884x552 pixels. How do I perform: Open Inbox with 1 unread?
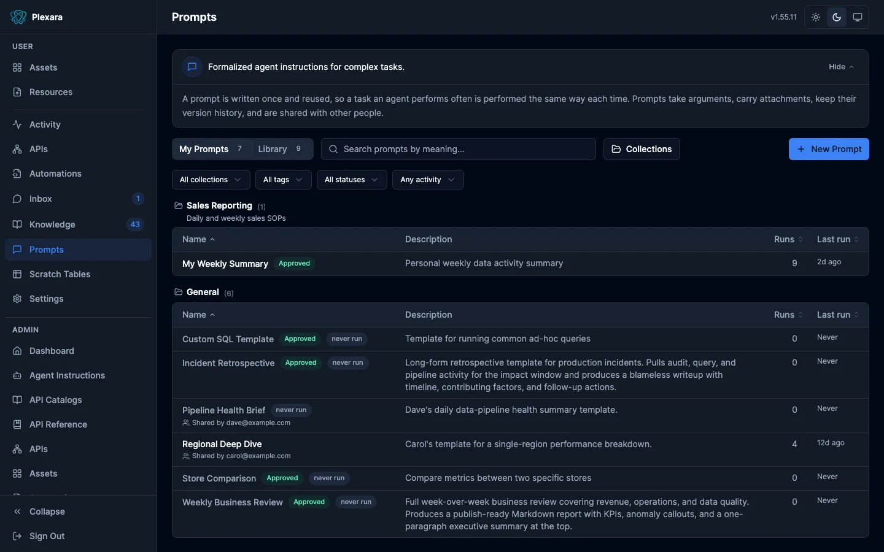[78, 199]
